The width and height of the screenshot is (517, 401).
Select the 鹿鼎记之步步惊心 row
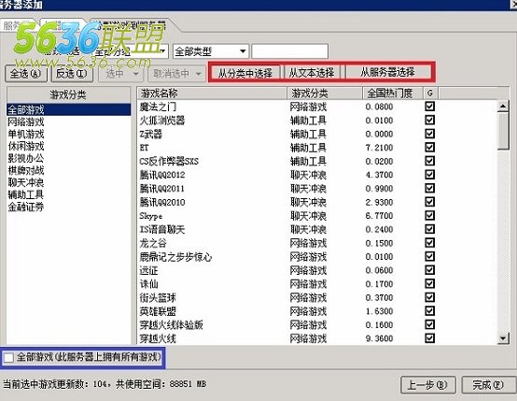point(317,257)
